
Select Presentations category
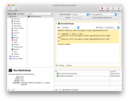coord(18,47)
